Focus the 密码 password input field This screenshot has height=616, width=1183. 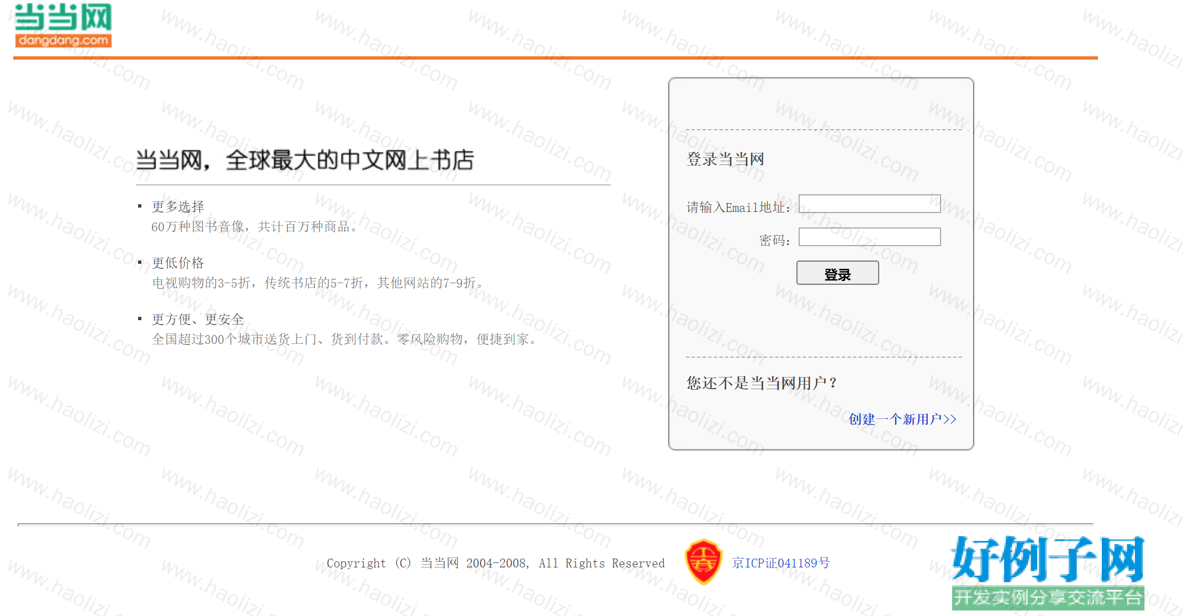869,237
